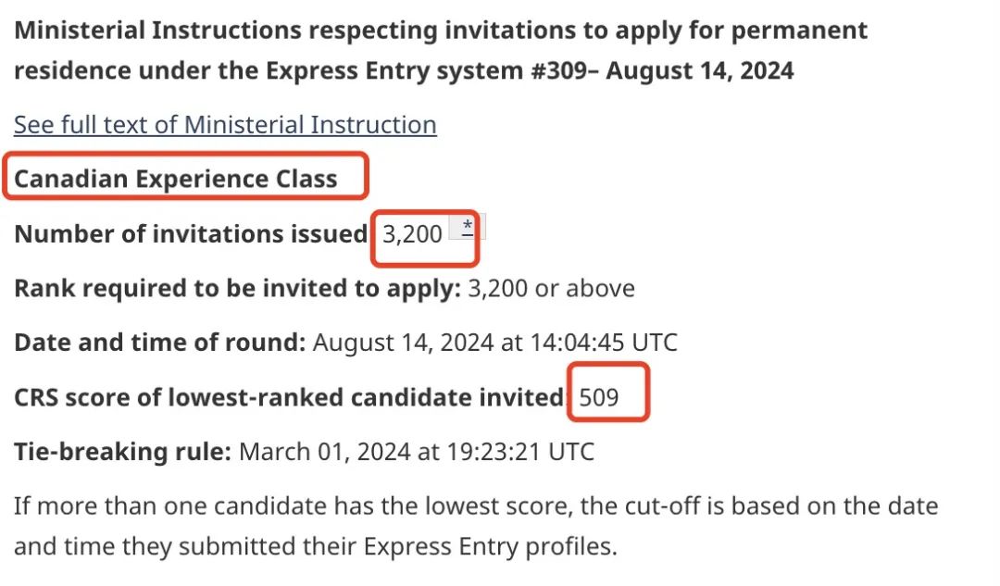Viewport: 1000px width, 586px height.
Task: Select the Date and time of round label
Action: [x=160, y=343]
